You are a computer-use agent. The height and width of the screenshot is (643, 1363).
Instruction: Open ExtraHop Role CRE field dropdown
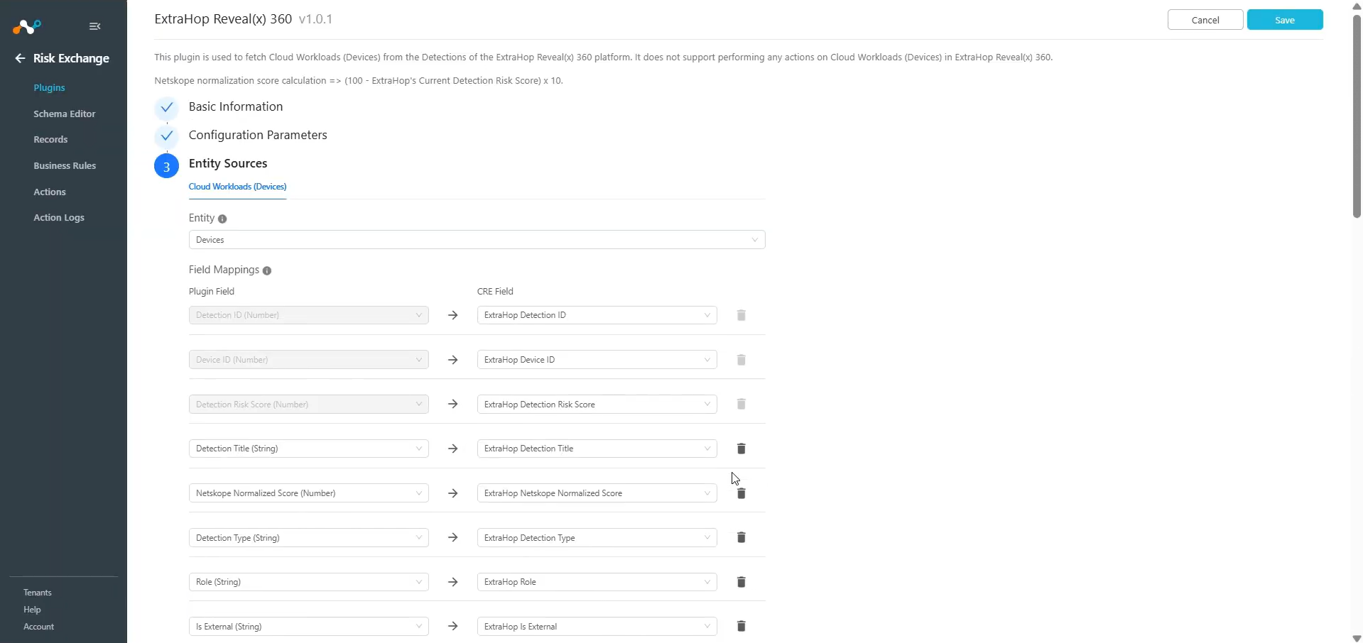(597, 582)
